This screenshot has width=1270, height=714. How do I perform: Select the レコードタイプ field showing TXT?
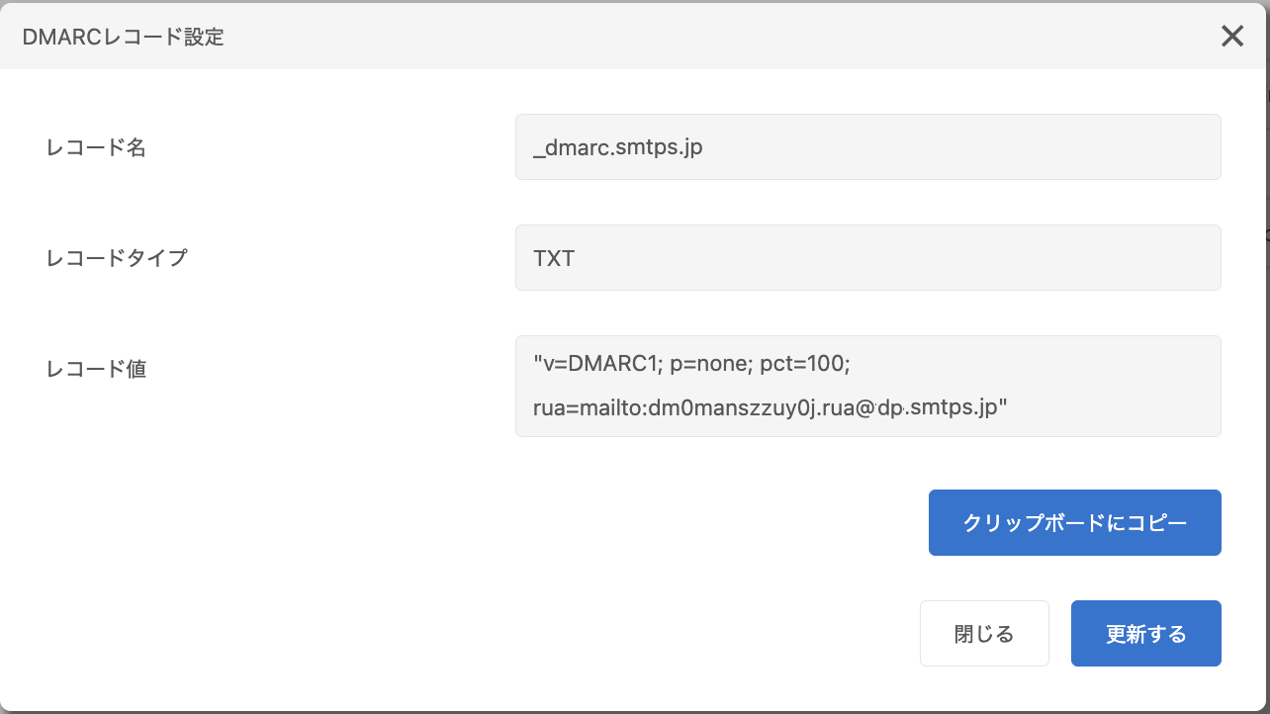tap(867, 257)
